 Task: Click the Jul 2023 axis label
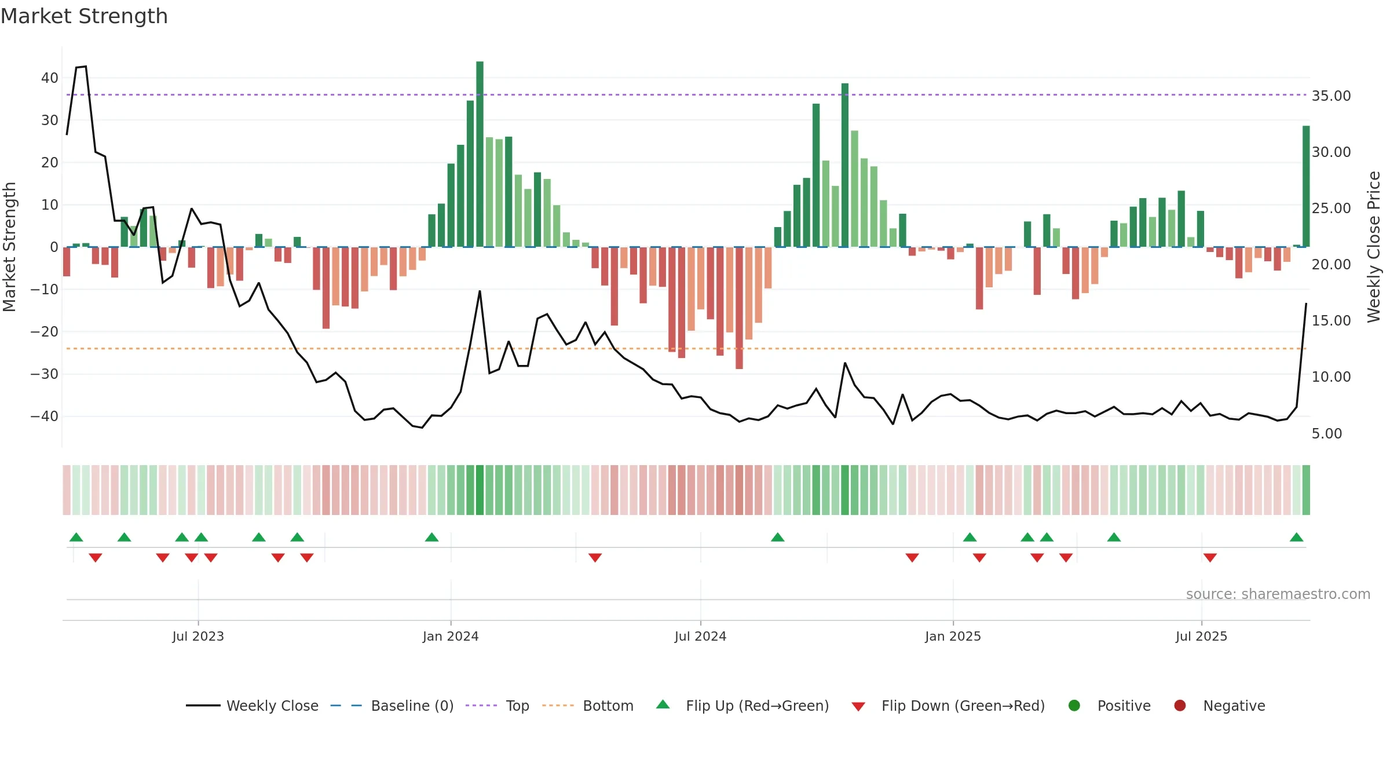pyautogui.click(x=198, y=636)
